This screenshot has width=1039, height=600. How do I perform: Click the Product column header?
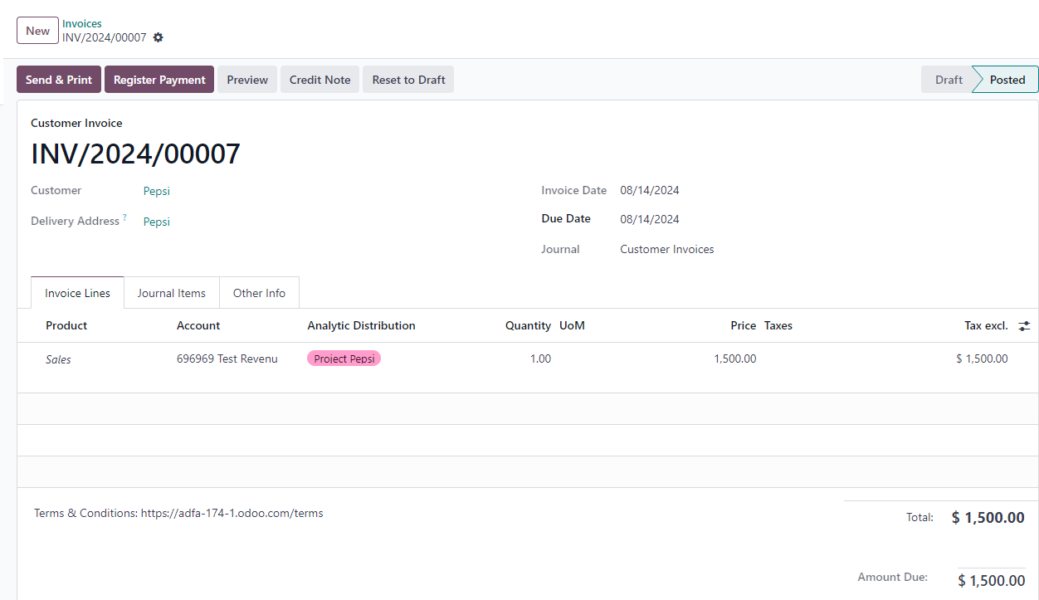point(66,325)
